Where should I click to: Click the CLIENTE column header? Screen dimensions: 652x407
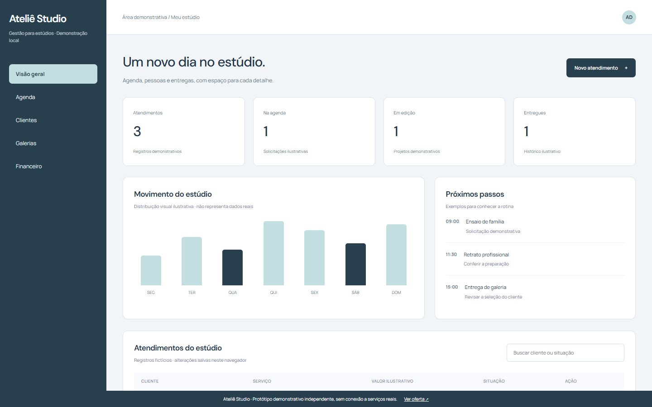pyautogui.click(x=150, y=381)
